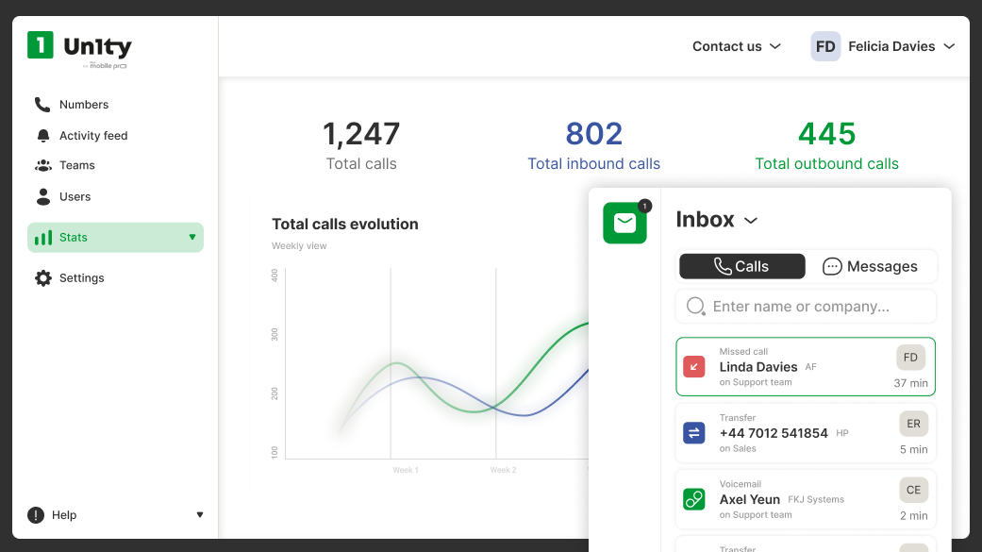Expand the Help menu arrow
The image size is (982, 552).
200,515
